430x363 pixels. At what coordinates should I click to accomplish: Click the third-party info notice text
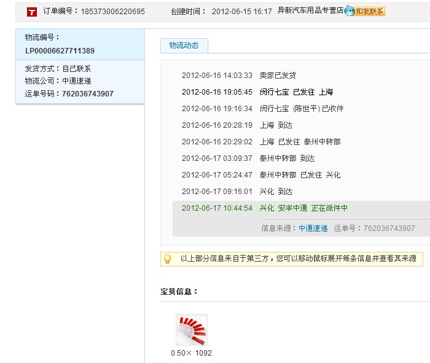click(x=299, y=259)
